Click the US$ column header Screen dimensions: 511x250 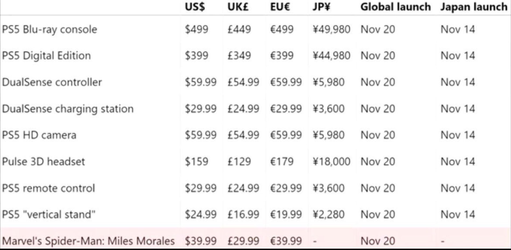click(195, 7)
